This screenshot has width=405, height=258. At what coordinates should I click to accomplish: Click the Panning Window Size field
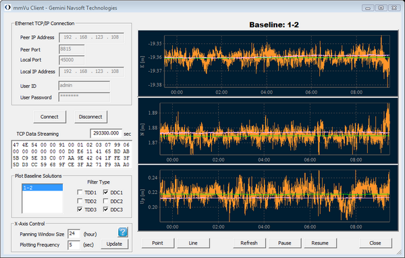pos(74,234)
